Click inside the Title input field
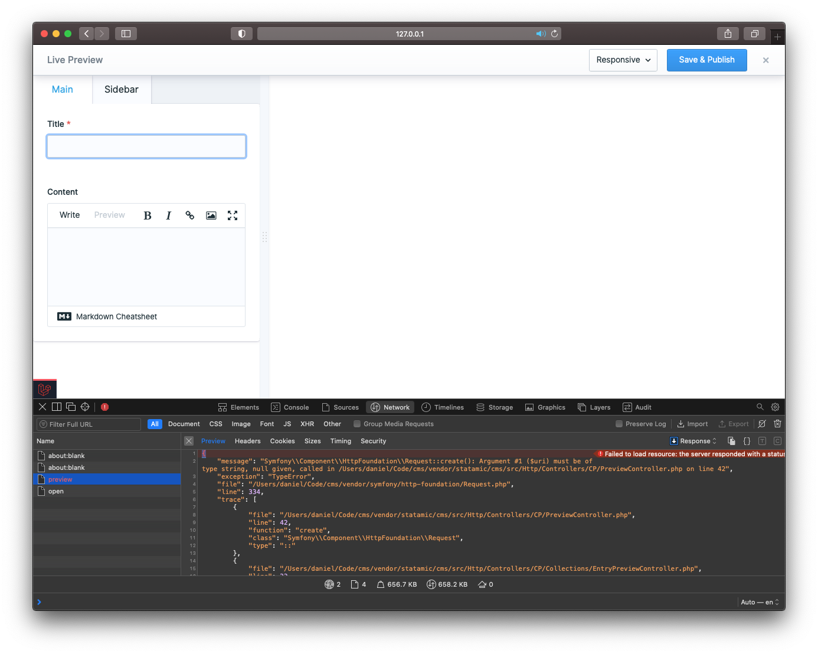This screenshot has height=654, width=818. coord(146,146)
